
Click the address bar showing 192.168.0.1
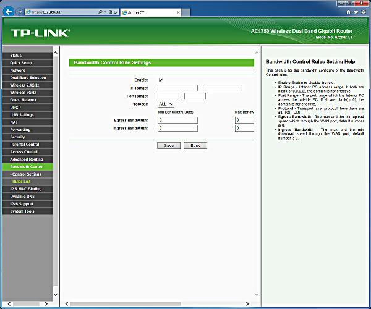pos(61,12)
